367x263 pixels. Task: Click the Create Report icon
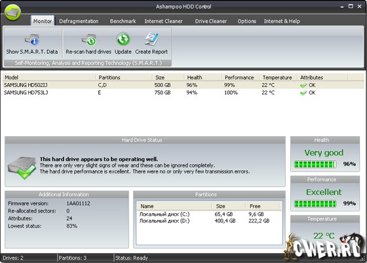[151, 39]
